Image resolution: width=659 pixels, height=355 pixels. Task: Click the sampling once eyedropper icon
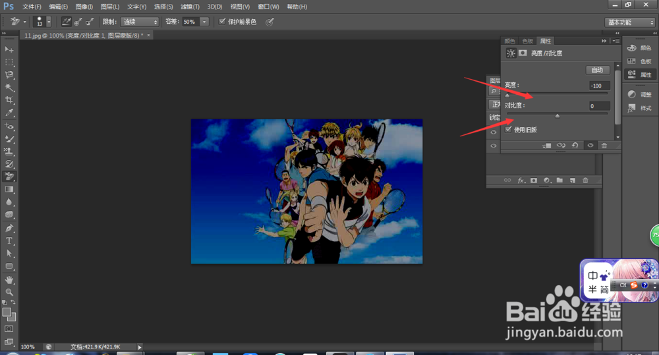coord(78,22)
